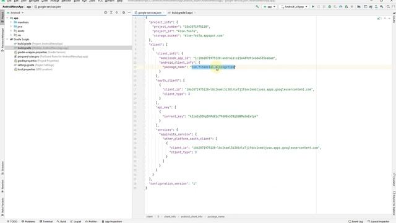Open the SDK Manager icon
This screenshot has height=223, width=396.
pyautogui.click(x=382, y=7)
